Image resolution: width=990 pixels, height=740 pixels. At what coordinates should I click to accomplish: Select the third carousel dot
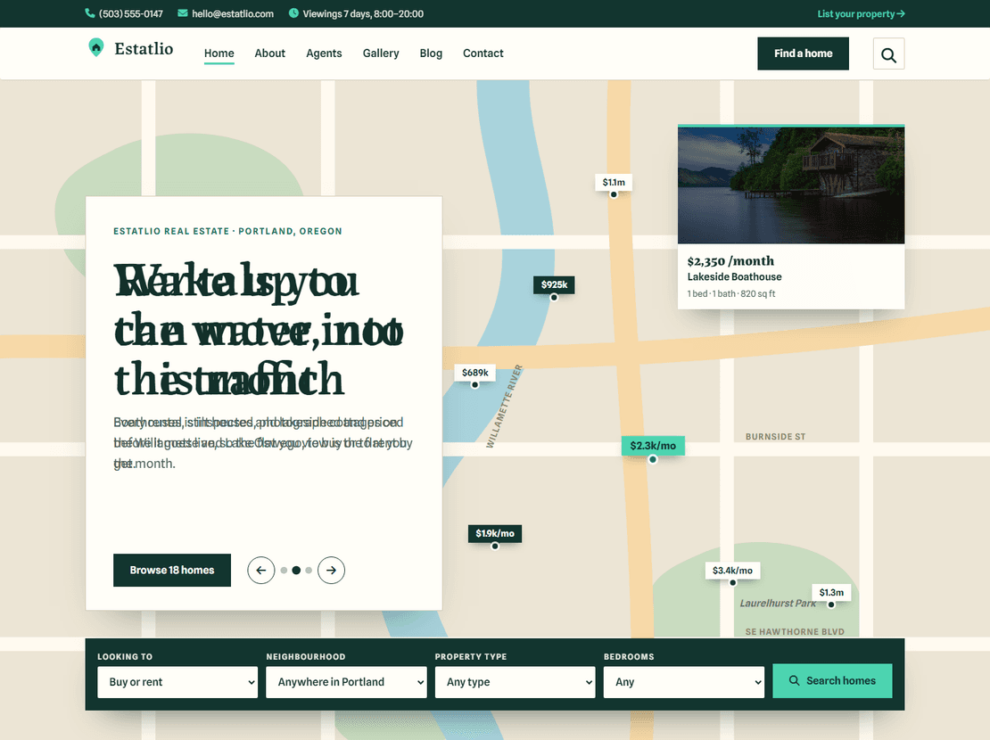[309, 570]
